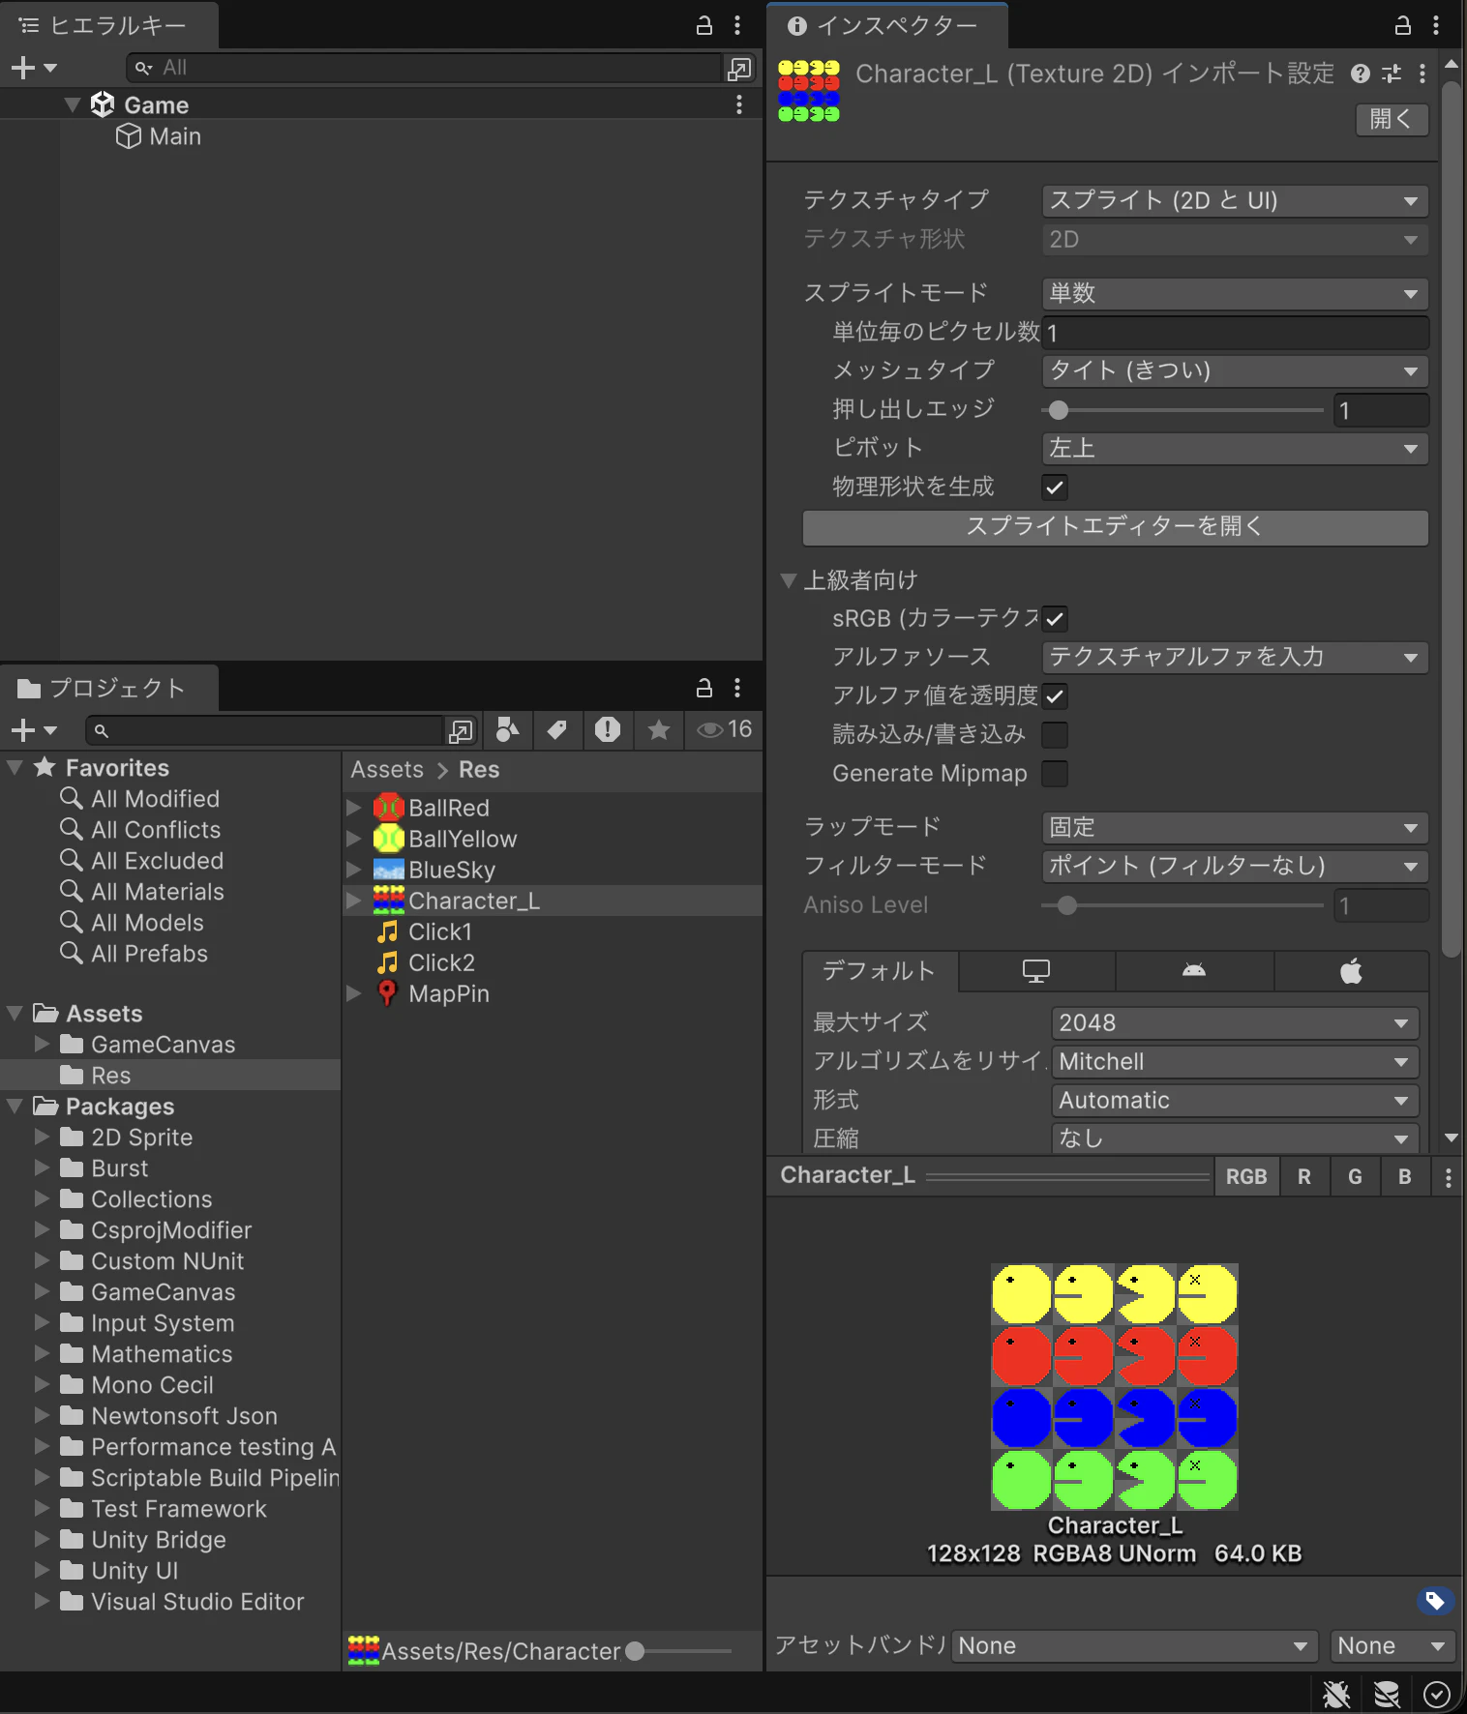The width and height of the screenshot is (1467, 1714).
Task: Open メッシュタイプ dropdown
Action: [x=1235, y=371]
